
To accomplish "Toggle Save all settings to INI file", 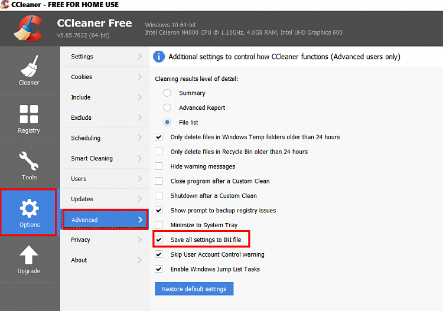I will click(159, 240).
